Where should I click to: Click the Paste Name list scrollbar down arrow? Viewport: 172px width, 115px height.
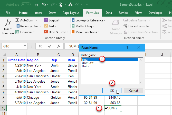click(140, 82)
